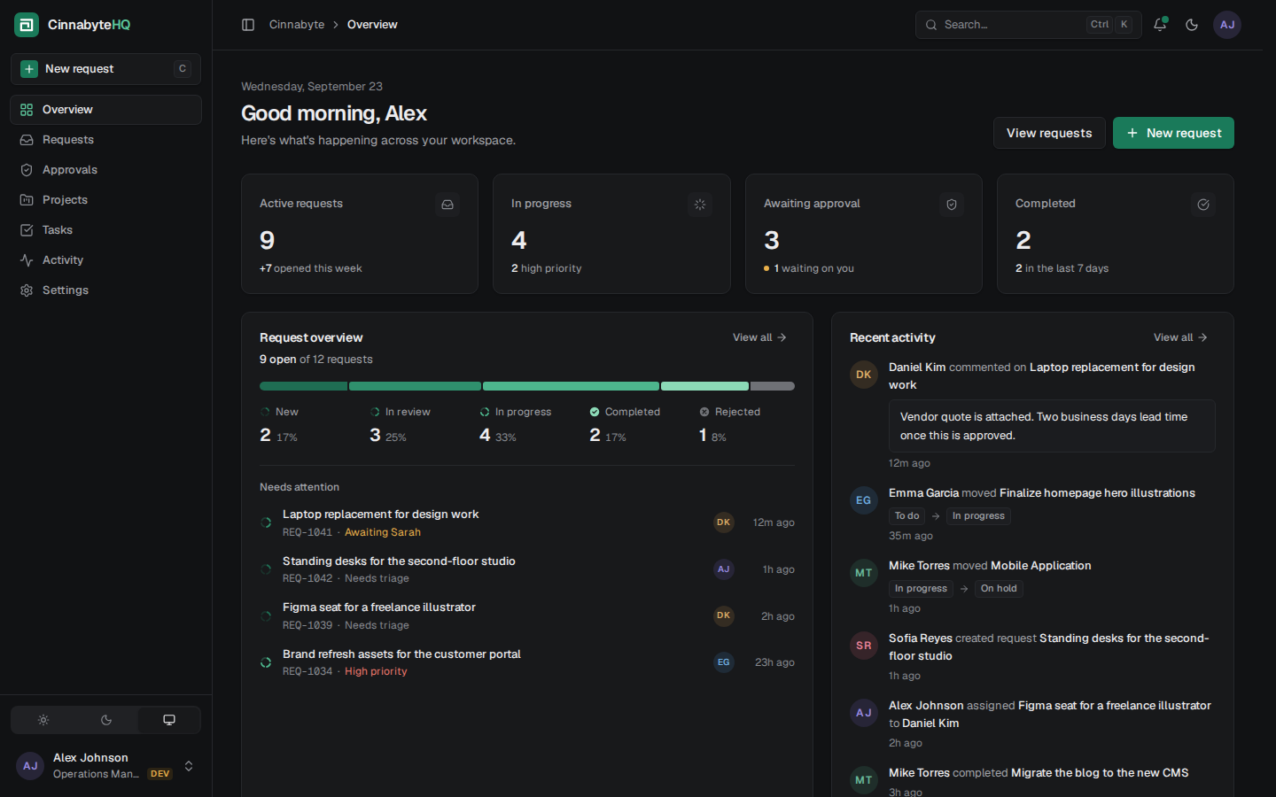View all recent activity
1276x797 pixels.
1180,337
